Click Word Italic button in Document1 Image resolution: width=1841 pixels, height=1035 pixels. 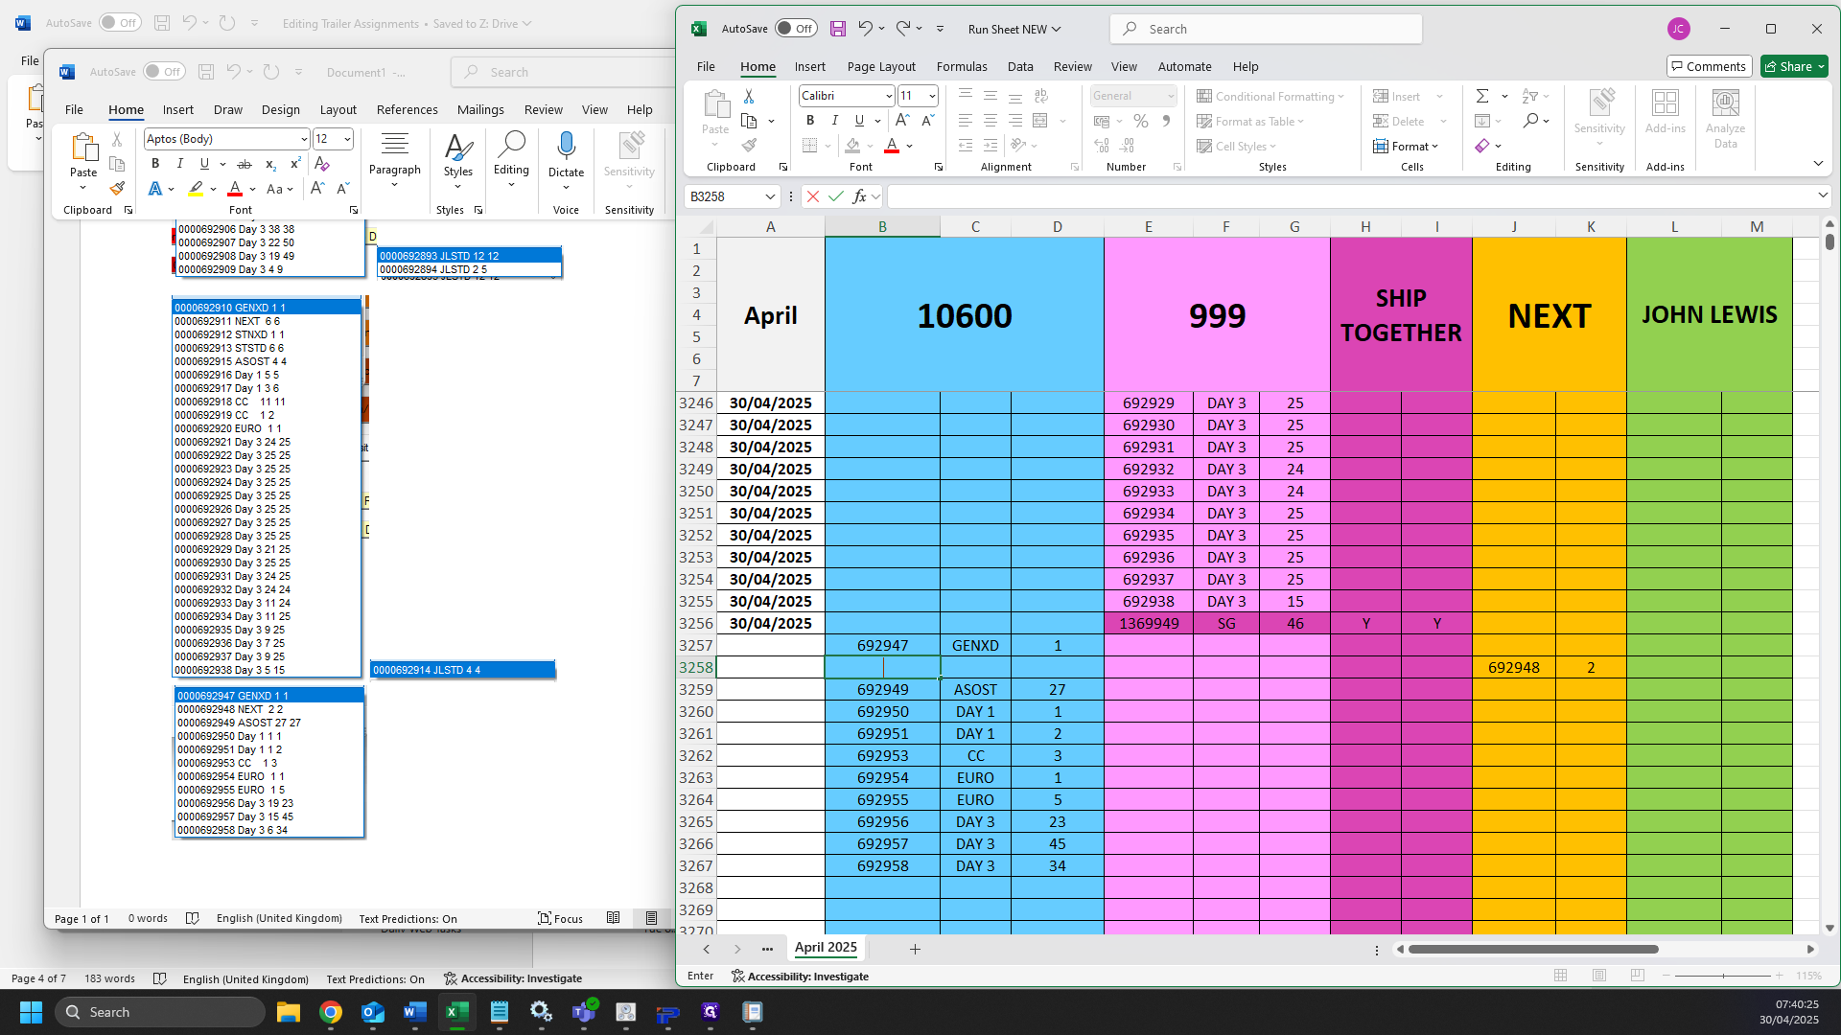pyautogui.click(x=179, y=164)
